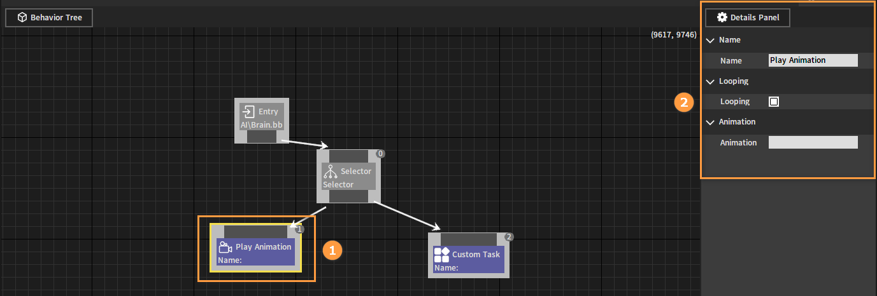Click the Name: label on Custom Task node
Screen dimensions: 877x296
coord(446,268)
